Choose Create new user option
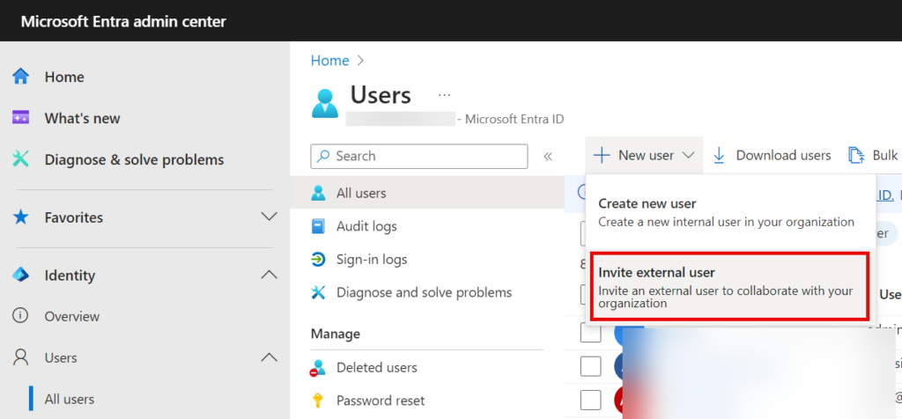The image size is (902, 419). pyautogui.click(x=730, y=212)
